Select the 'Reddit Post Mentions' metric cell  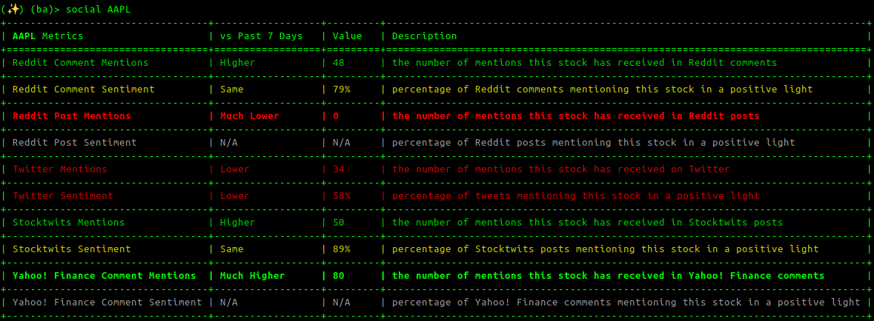[71, 116]
